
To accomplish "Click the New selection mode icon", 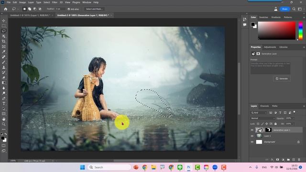I will point(24,9).
